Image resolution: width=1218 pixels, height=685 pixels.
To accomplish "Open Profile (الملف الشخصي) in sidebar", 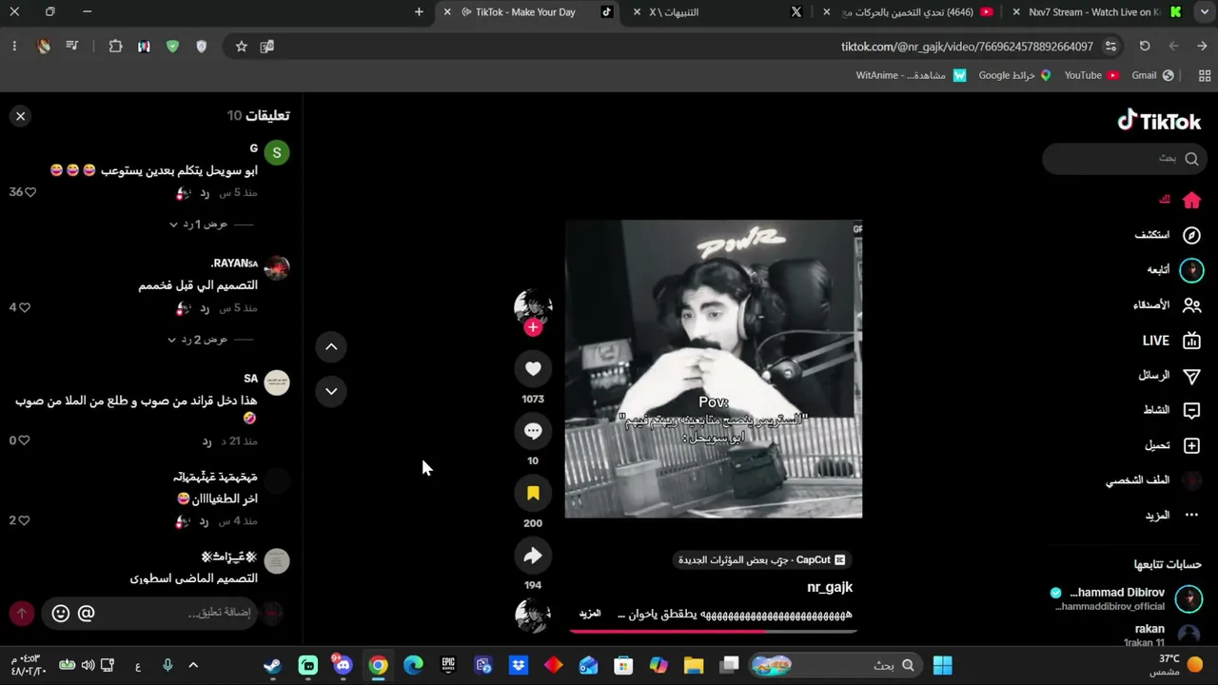I will (x=1153, y=480).
